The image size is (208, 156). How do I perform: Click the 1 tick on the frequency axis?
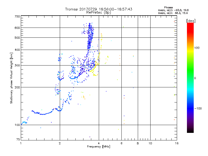(21, 143)
